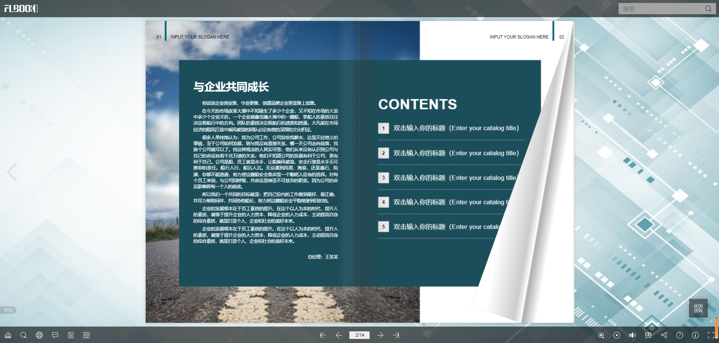Open the globe language icon
This screenshot has height=343, width=719.
coord(39,335)
